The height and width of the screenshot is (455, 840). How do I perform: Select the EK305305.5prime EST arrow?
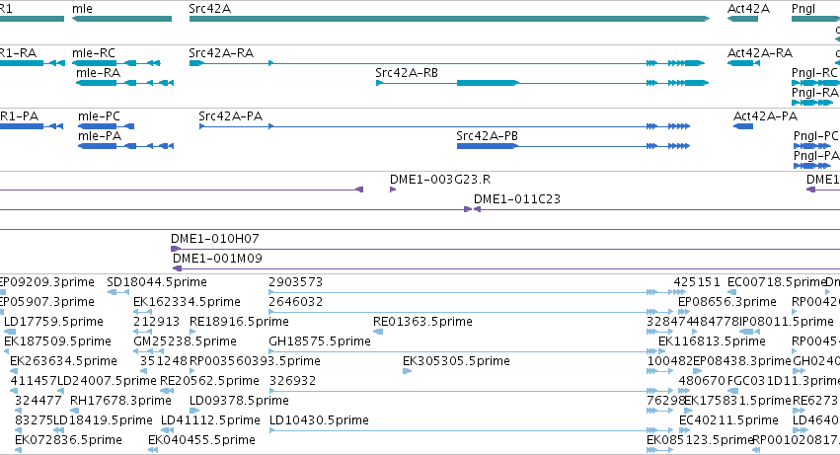407,371
